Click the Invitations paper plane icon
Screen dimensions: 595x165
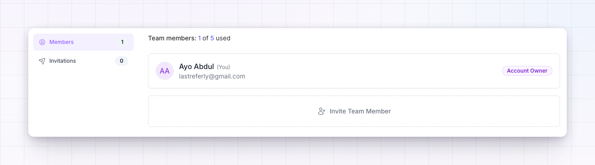coord(42,61)
